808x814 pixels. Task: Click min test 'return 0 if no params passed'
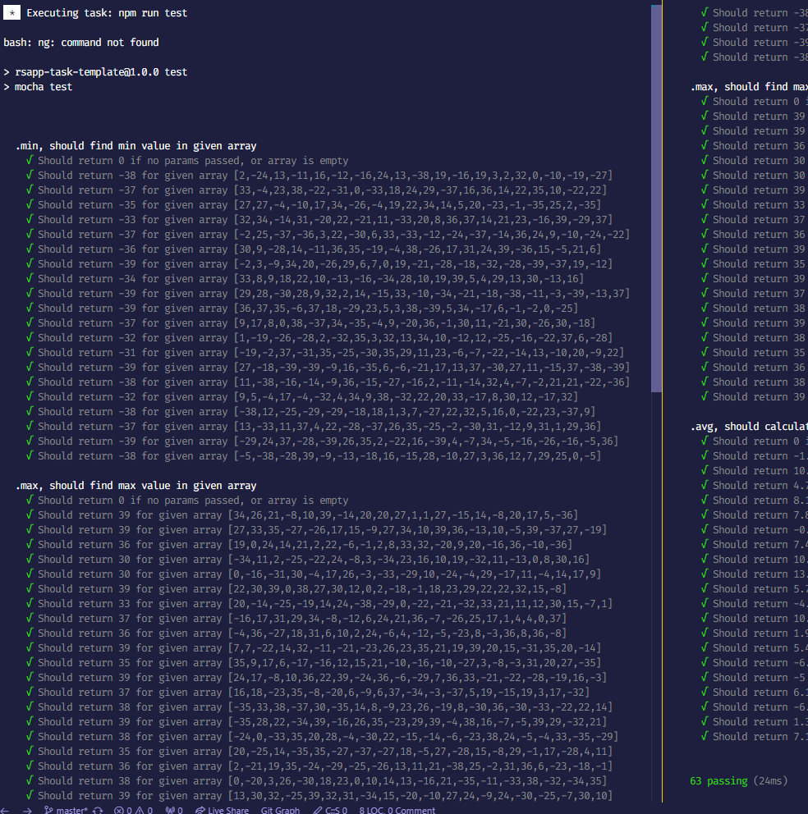pos(187,160)
